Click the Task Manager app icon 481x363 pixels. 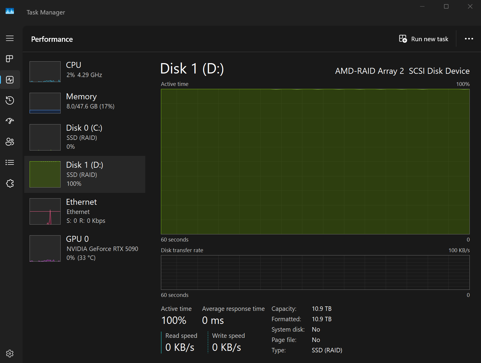click(10, 11)
